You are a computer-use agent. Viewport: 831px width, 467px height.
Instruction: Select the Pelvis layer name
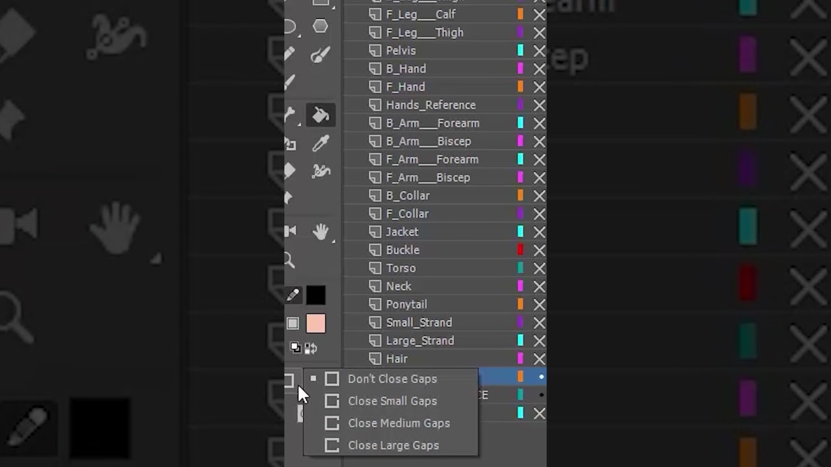tap(401, 50)
